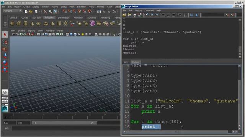This screenshot has width=245, height=137.
Task: Open the viewport Panels menu
Action: [60, 30]
